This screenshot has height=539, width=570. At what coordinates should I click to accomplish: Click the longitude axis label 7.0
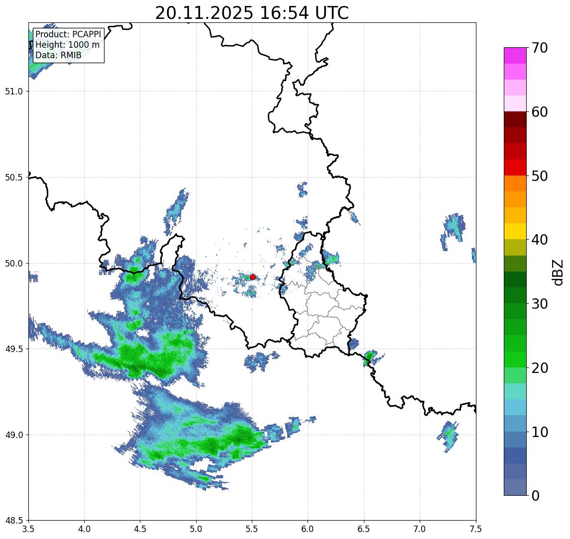tap(420, 529)
